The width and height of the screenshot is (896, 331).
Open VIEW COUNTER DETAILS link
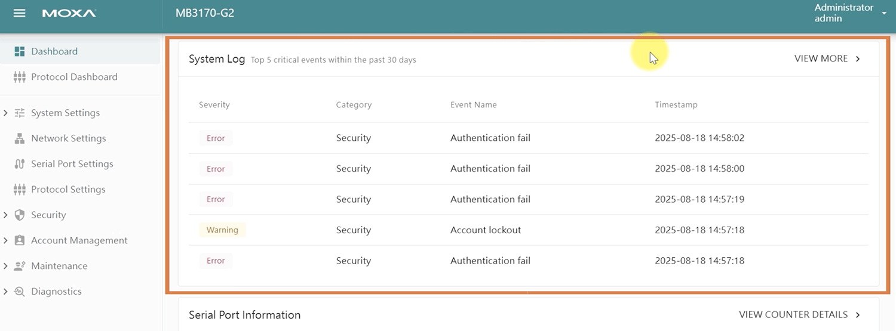799,314
